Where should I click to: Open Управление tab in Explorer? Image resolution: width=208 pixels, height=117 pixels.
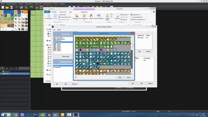coord(84,12)
